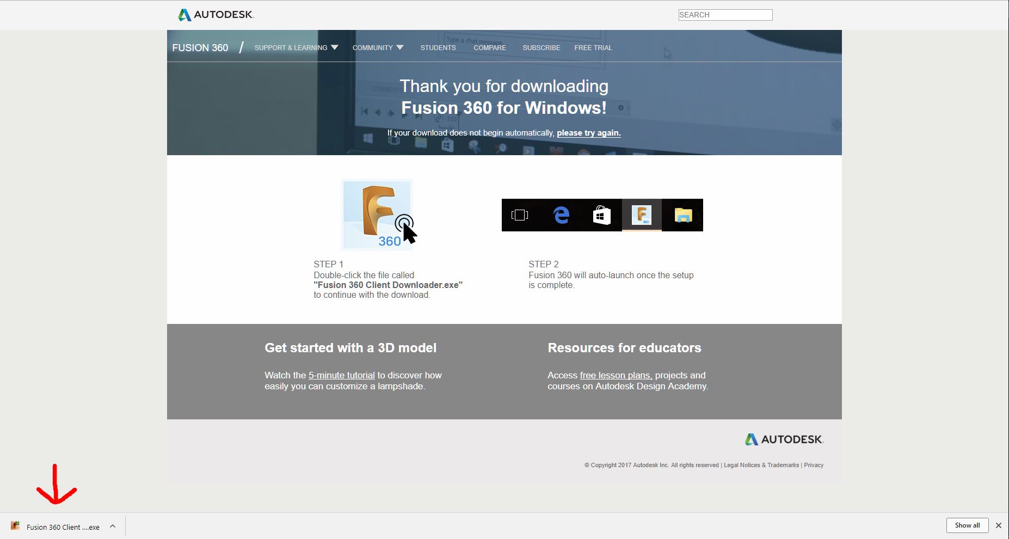Click the Autodesk logo in the header
Viewport: 1009px width, 539px height.
[x=216, y=15]
